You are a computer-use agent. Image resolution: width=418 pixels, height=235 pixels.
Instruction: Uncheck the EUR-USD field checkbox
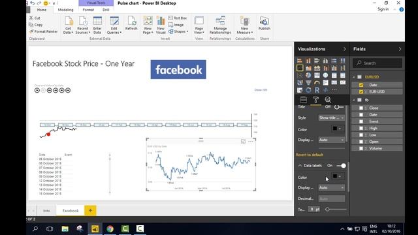click(361, 91)
